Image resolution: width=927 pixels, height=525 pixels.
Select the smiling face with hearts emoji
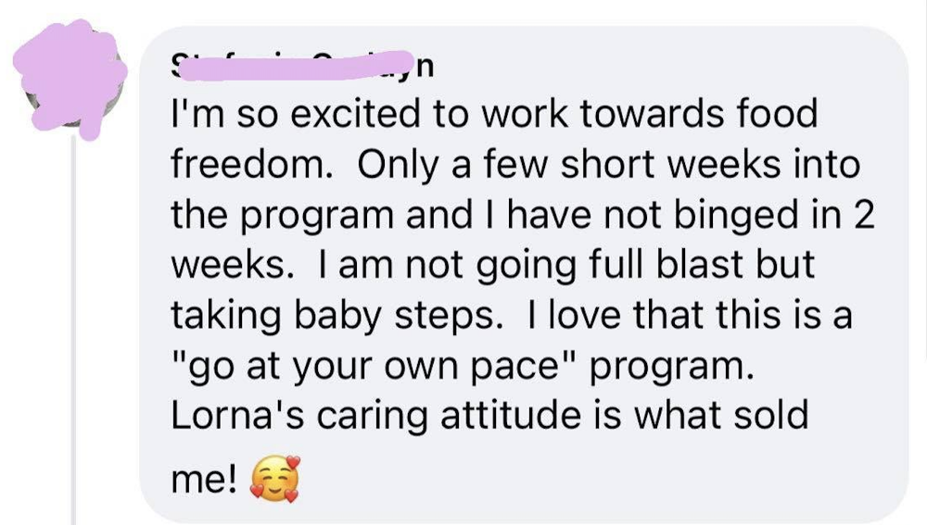click(x=275, y=479)
